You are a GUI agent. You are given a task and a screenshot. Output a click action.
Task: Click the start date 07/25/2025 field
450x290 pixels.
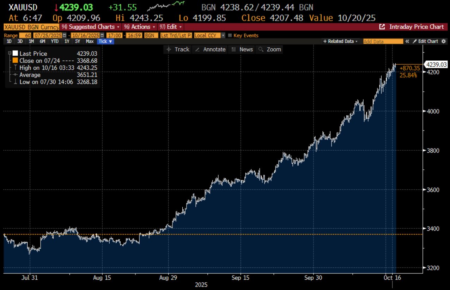click(48, 35)
